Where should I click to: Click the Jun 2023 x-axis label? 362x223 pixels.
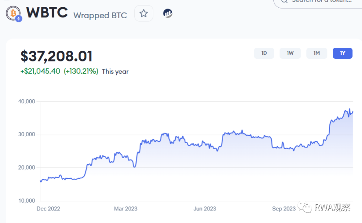[x=205, y=209]
